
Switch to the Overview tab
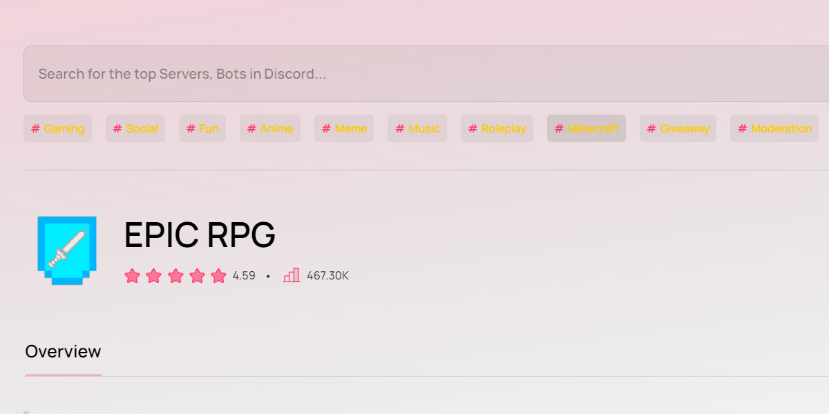(63, 351)
